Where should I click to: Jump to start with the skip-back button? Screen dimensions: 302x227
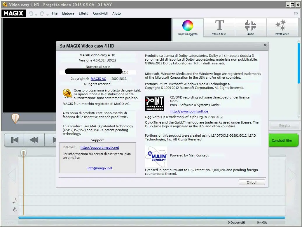click(15, 140)
